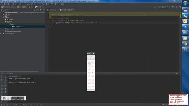The width and height of the screenshot is (189, 106).
Task: Open Project panel settings gear icon
Action: tap(40, 10)
